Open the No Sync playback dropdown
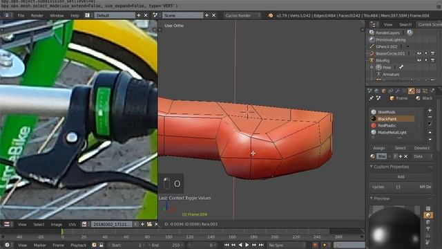442x249 pixels. tap(287, 245)
